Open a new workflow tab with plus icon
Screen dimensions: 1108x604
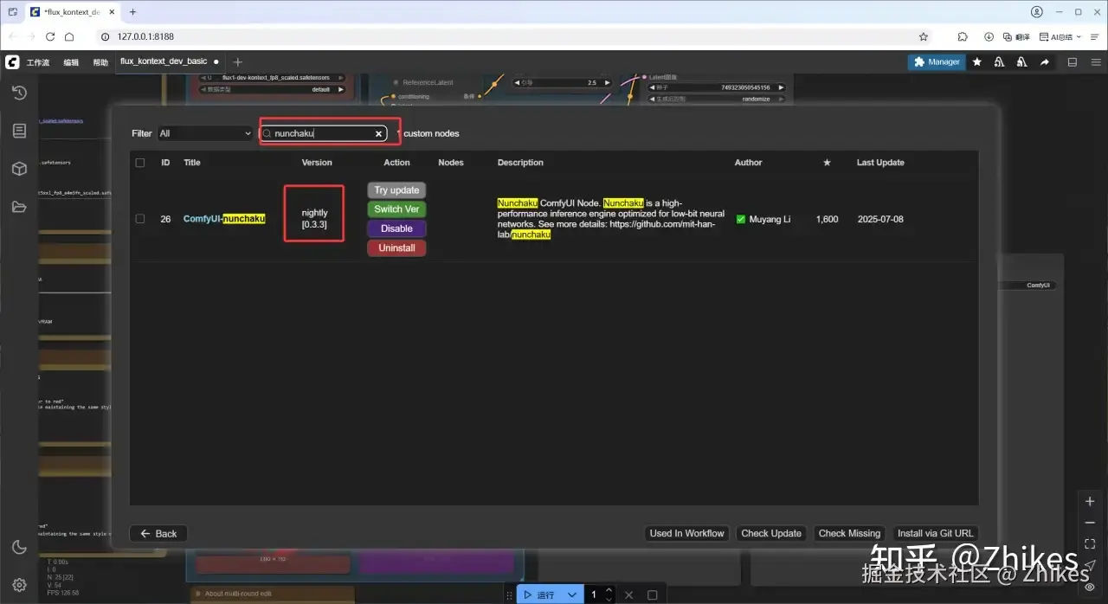click(238, 61)
